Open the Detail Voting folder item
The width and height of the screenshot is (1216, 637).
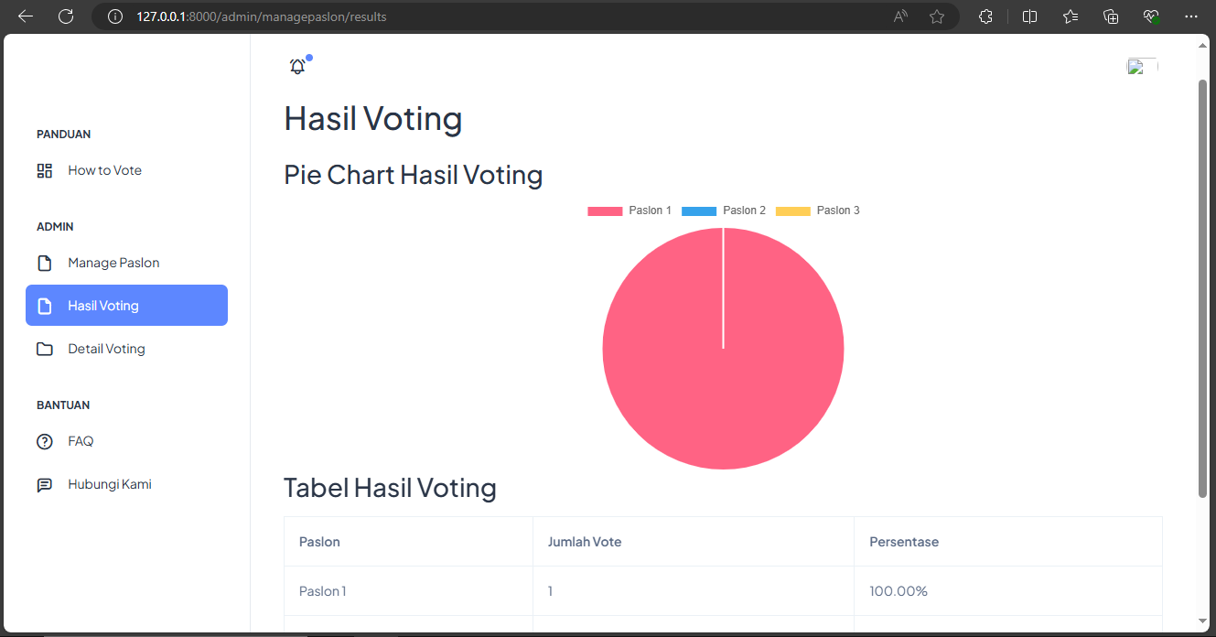click(106, 349)
